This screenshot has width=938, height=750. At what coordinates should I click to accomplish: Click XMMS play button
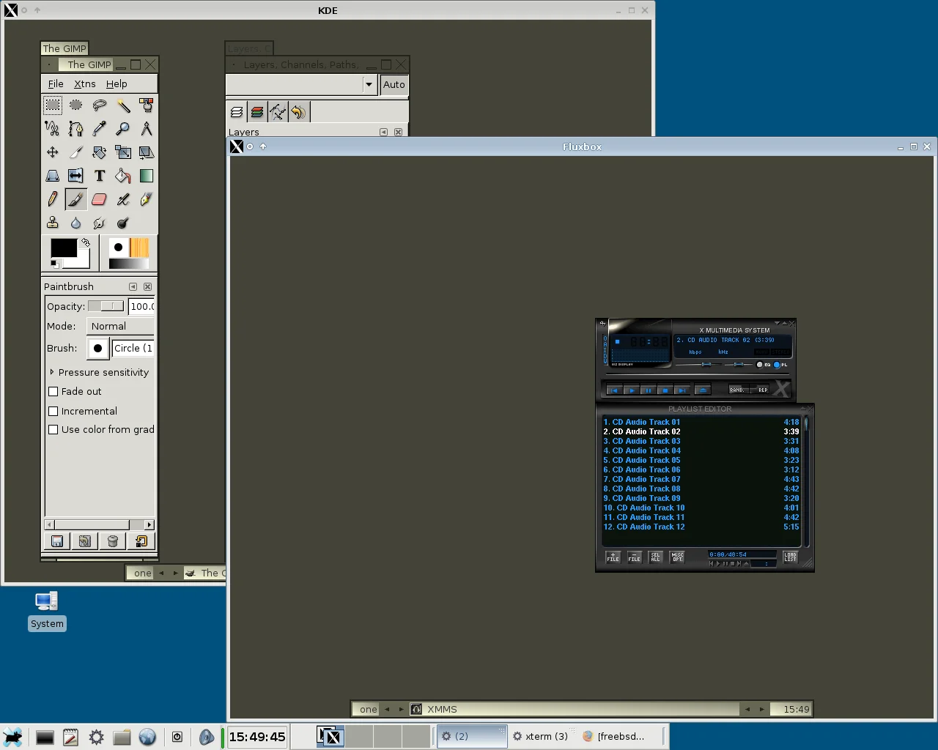631,390
